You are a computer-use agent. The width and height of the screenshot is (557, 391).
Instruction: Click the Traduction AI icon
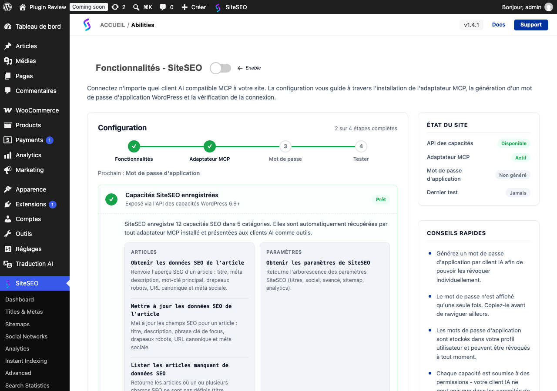(8, 264)
